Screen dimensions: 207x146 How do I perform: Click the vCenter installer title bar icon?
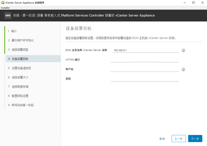click(3, 3)
